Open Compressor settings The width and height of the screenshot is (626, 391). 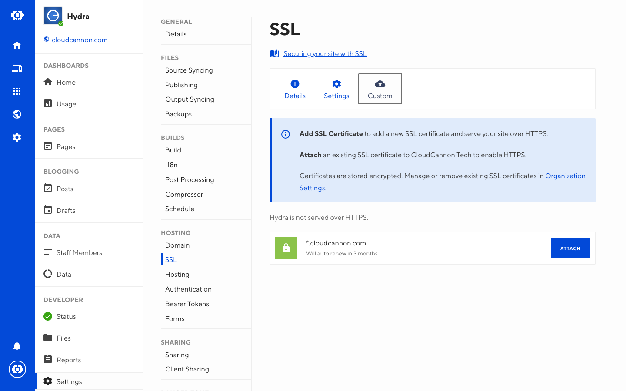(184, 195)
